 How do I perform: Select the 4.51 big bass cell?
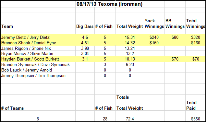point(85,43)
